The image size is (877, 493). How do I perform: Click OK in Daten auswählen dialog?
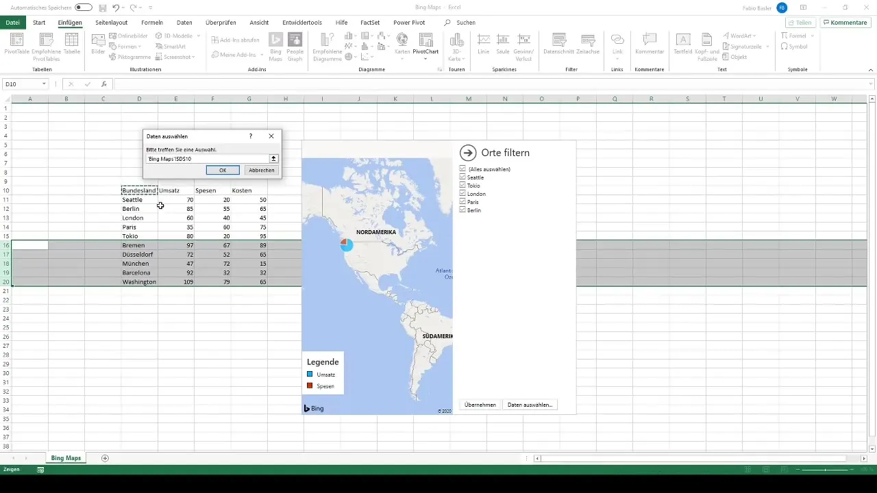[223, 170]
